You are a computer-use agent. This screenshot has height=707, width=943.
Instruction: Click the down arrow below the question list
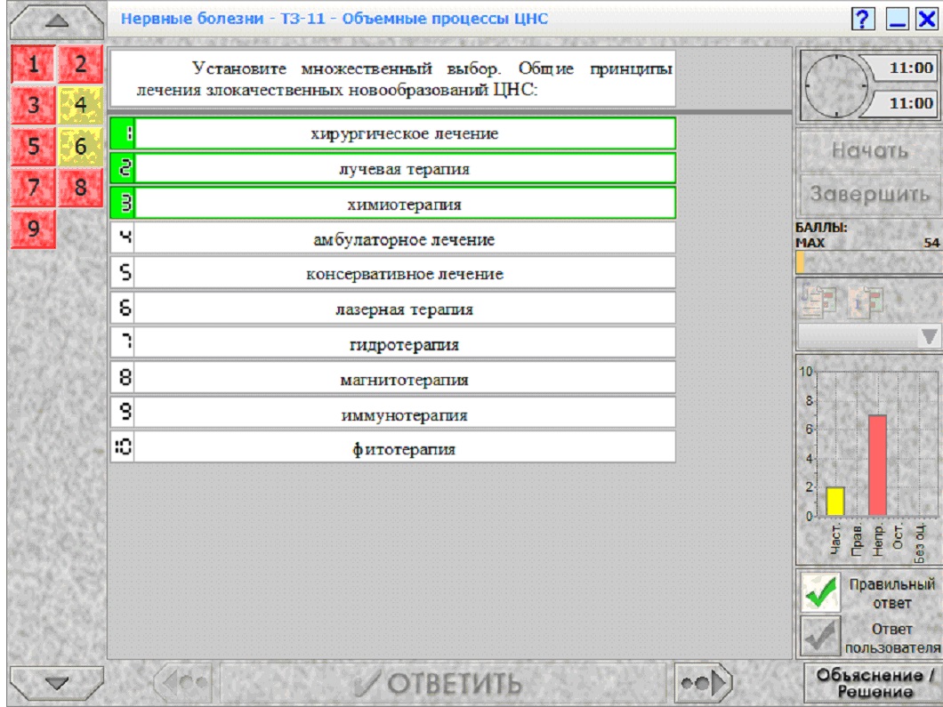click(x=57, y=683)
